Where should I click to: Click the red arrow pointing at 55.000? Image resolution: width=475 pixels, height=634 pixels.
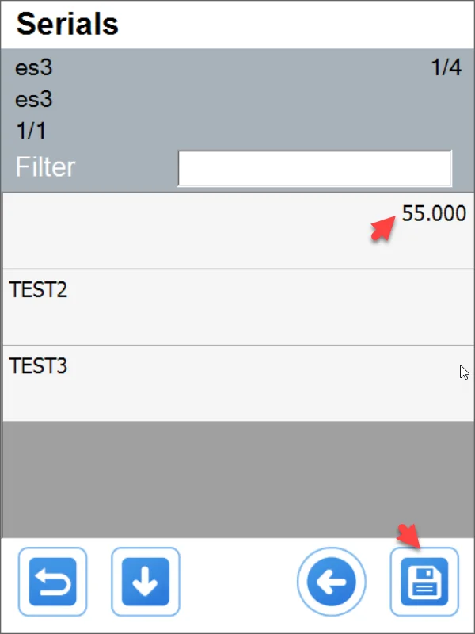pyautogui.click(x=385, y=228)
